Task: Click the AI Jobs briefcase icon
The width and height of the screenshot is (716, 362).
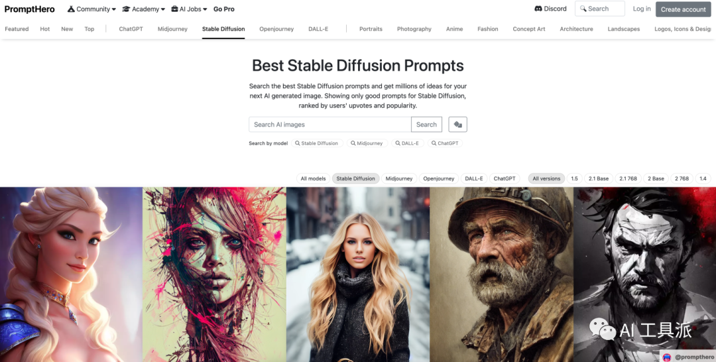Action: pyautogui.click(x=175, y=9)
